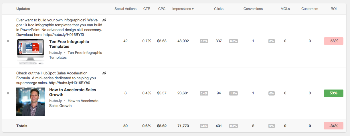Select the CTR column header

pyautogui.click(x=147, y=9)
